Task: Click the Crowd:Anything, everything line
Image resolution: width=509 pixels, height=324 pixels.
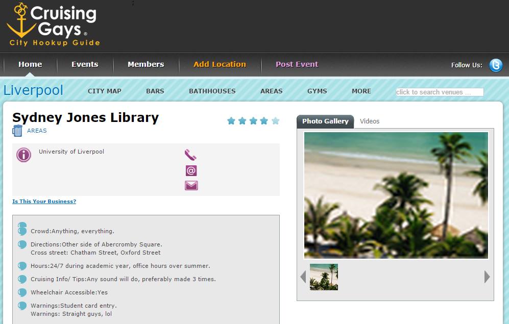Action: coord(72,231)
